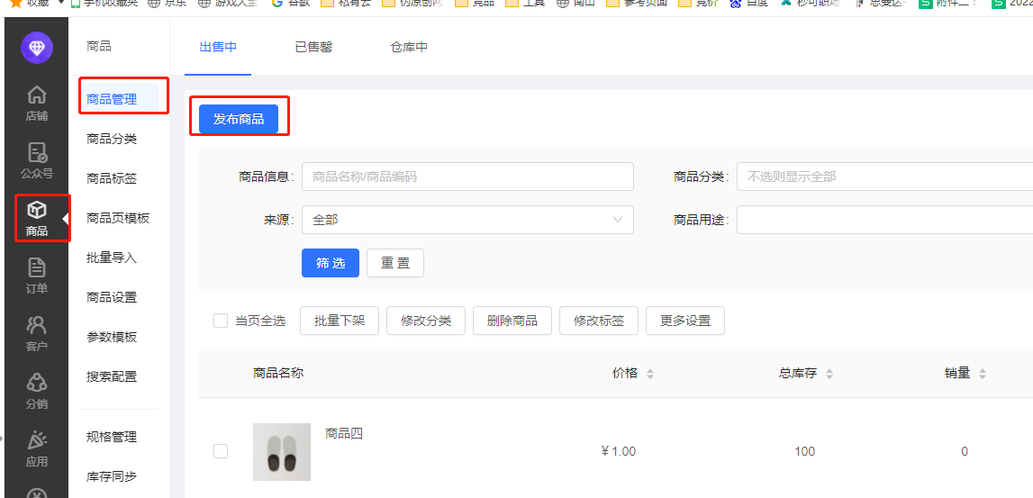This screenshot has height=498, width=1033.
Task: Click the purple diamond logo icon
Action: 37,48
